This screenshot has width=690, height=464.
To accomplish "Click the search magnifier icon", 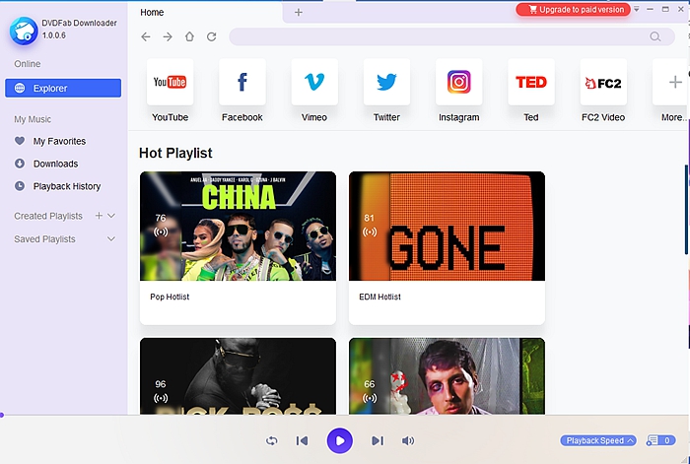I will click(x=655, y=36).
